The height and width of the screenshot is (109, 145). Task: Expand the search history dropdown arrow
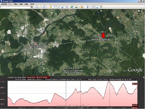click(32, 7)
